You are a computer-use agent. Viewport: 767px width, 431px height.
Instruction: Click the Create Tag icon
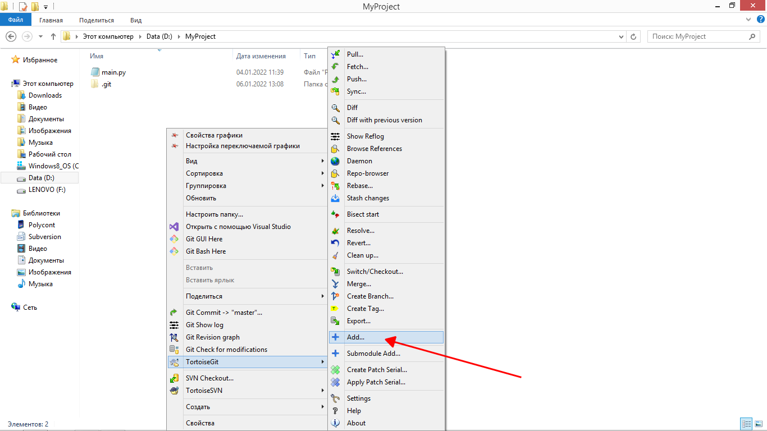[336, 309]
